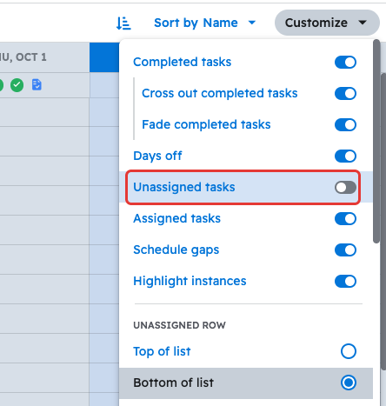
Task: Toggle the Highlight instances switch
Action: pos(345,281)
